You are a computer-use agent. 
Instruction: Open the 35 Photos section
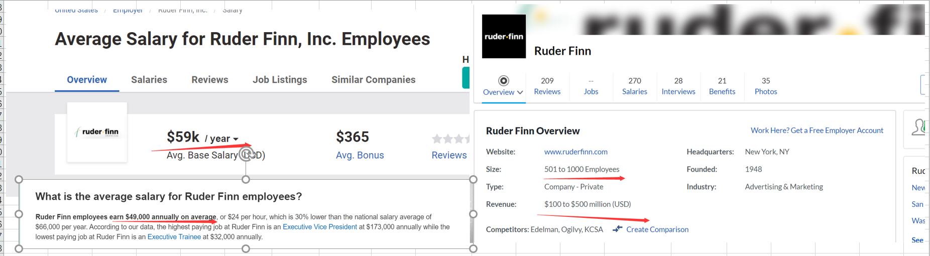tap(765, 86)
